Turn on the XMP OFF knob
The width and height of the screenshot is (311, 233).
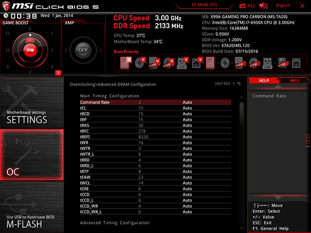83,50
